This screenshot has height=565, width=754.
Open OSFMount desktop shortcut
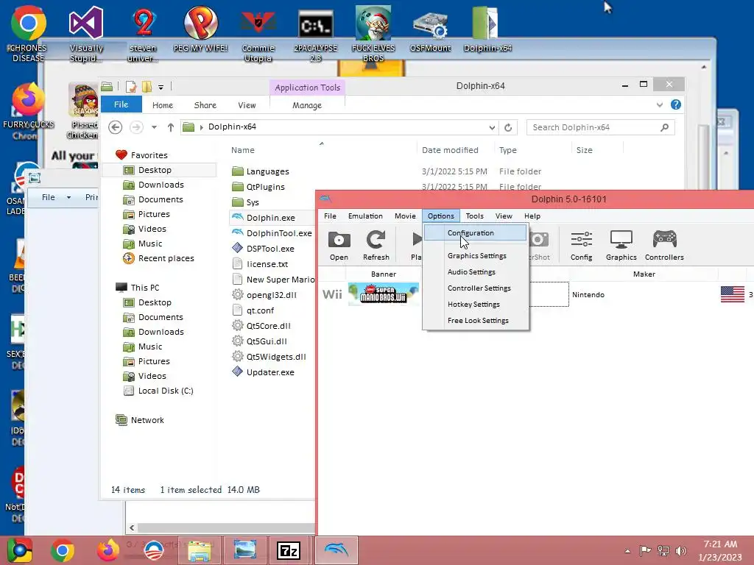(x=430, y=31)
